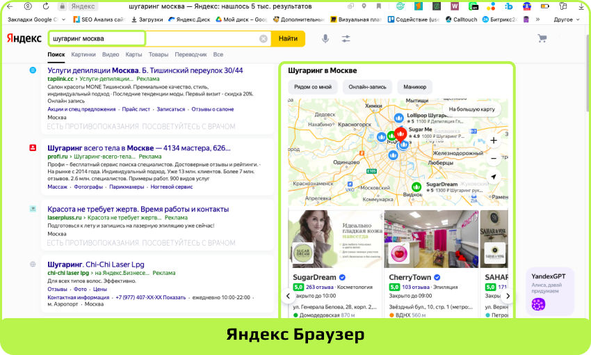
Task: Show next organization card arrow
Action: point(508,296)
